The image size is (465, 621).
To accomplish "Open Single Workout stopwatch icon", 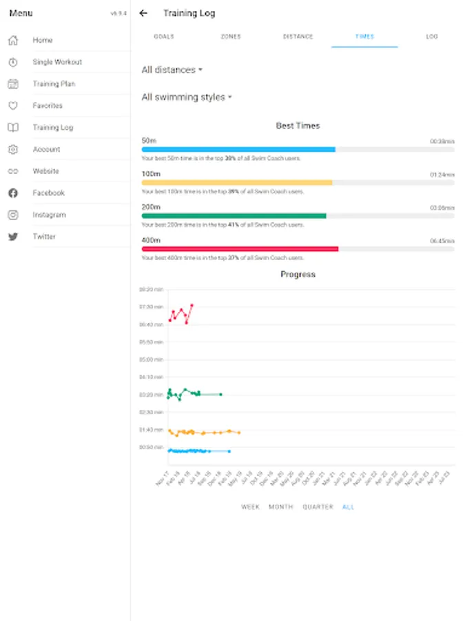I will (13, 62).
